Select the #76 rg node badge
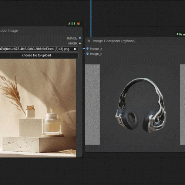The height and width of the screenshot is (185, 185). (180, 34)
